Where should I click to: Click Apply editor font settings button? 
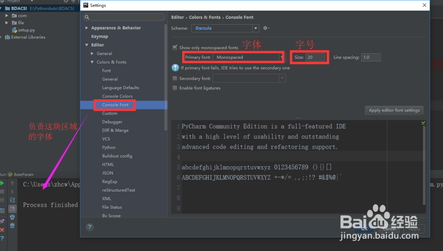click(x=394, y=110)
